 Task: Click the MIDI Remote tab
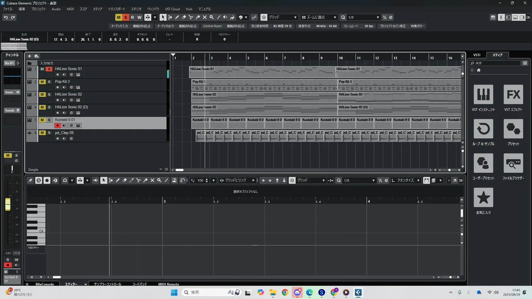click(x=168, y=284)
